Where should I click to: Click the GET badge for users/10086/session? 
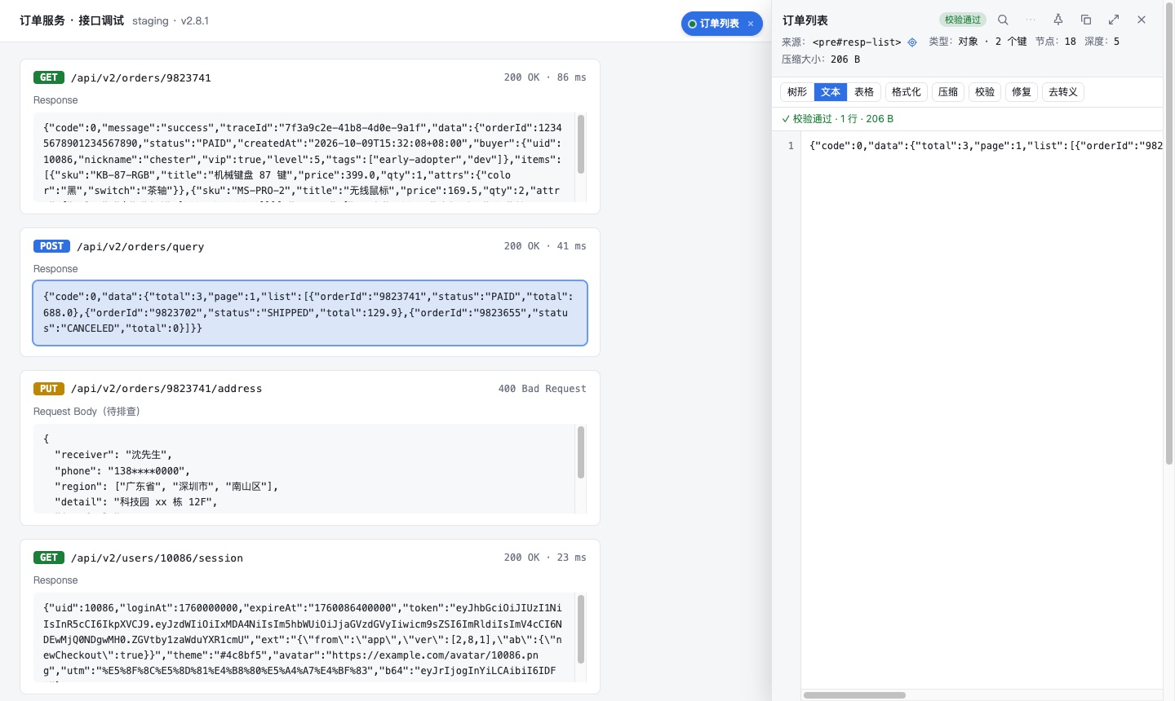point(49,558)
